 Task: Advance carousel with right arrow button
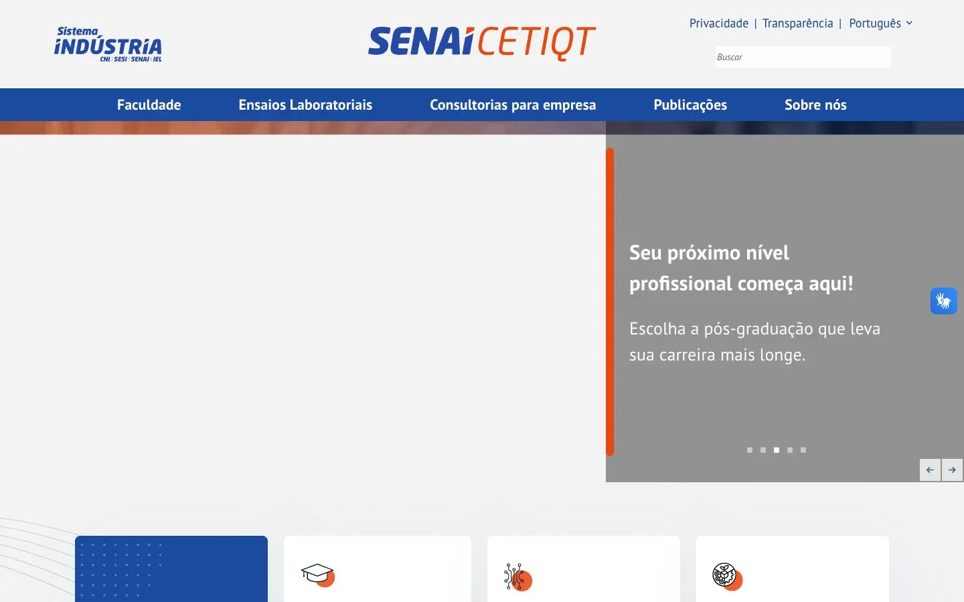pyautogui.click(x=952, y=470)
